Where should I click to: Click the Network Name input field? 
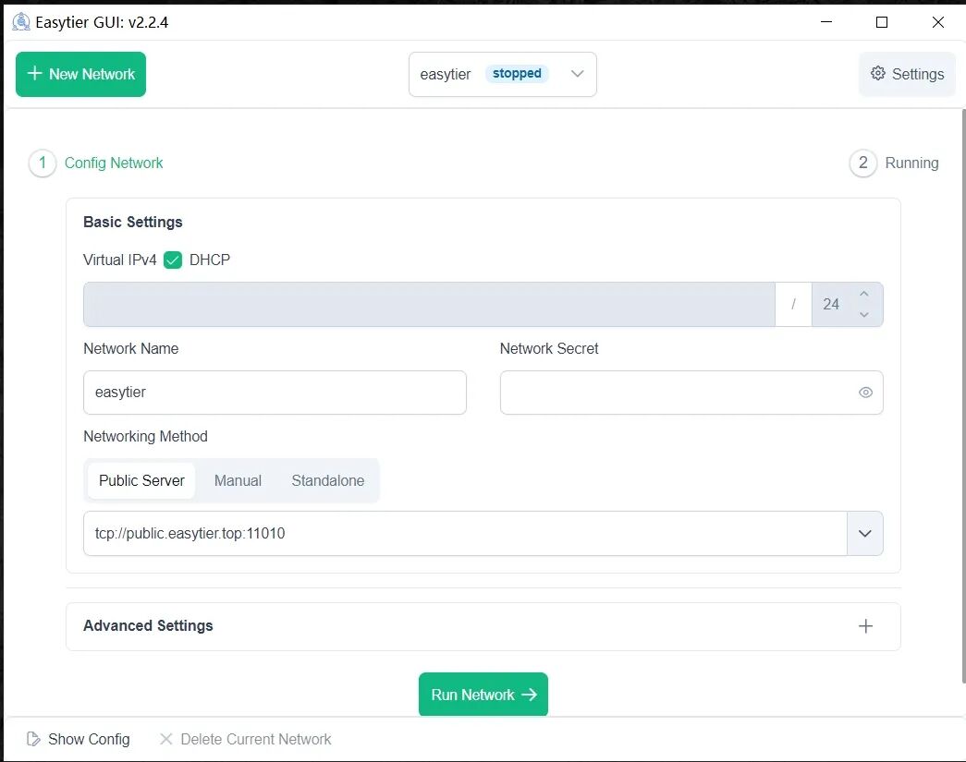tap(275, 393)
